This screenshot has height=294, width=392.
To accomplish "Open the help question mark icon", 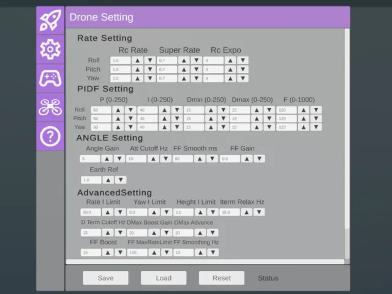I will (x=50, y=136).
